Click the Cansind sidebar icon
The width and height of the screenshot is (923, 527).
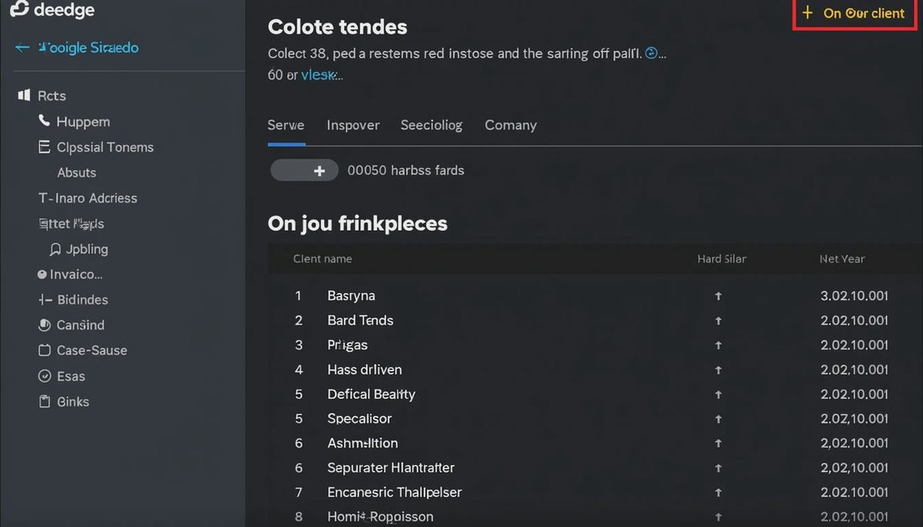(44, 325)
